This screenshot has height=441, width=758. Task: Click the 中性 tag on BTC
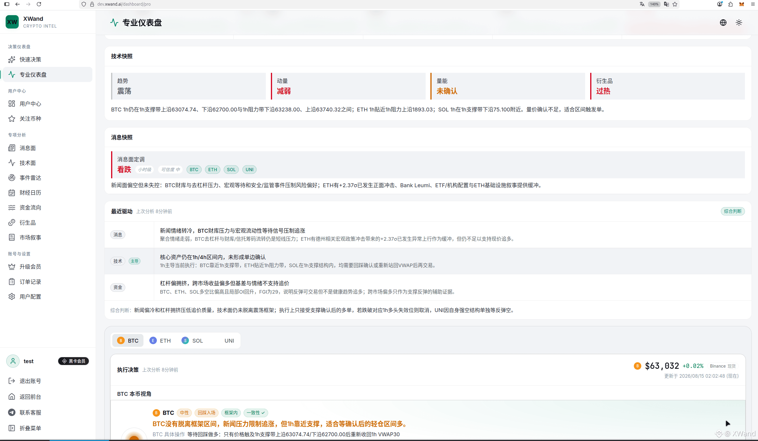(x=184, y=413)
